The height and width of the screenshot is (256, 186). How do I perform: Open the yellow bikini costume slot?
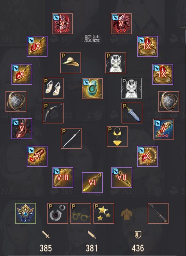click(117, 136)
